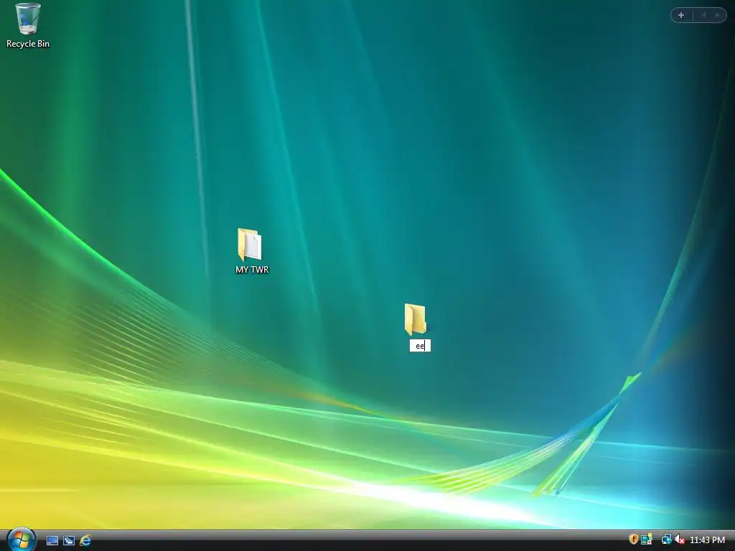Open Windows Security Center shield tray icon
The width and height of the screenshot is (735, 551).
(633, 540)
